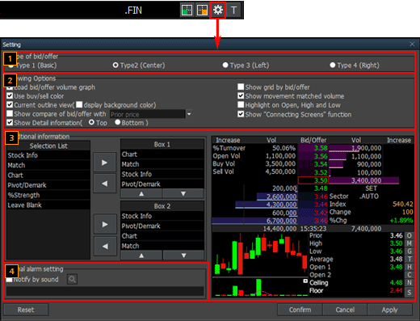420x321 pixels.
Task: Click the T text icon in top toolbar
Action: coord(233,11)
